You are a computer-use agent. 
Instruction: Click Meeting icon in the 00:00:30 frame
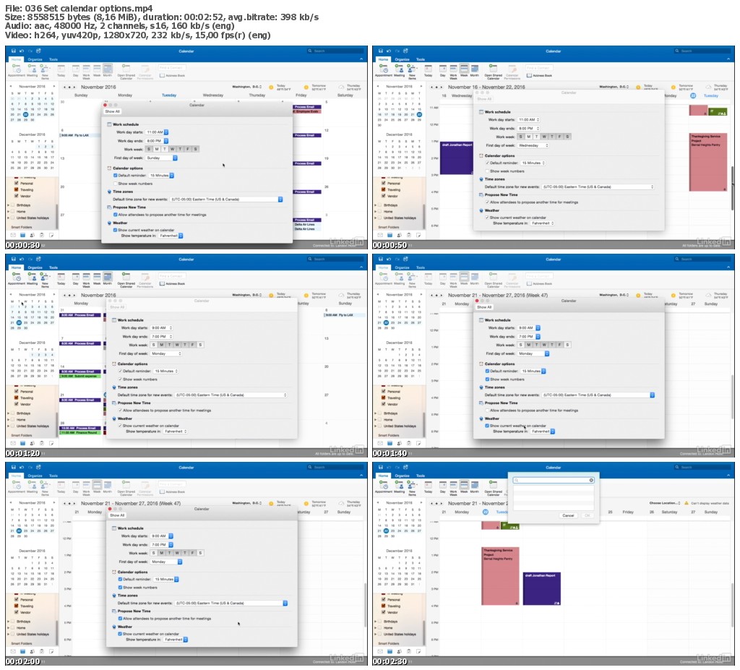32,69
